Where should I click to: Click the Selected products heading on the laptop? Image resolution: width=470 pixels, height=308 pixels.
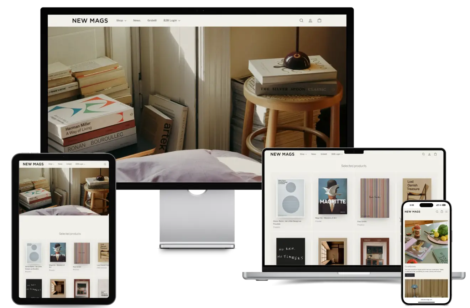(354, 166)
